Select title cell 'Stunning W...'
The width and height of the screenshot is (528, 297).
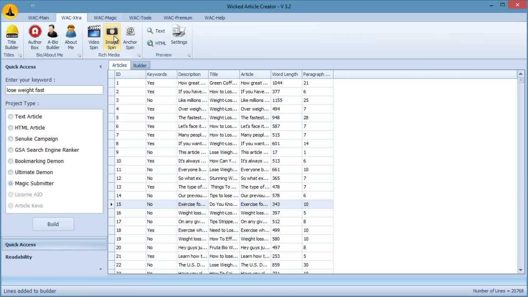pos(224,178)
